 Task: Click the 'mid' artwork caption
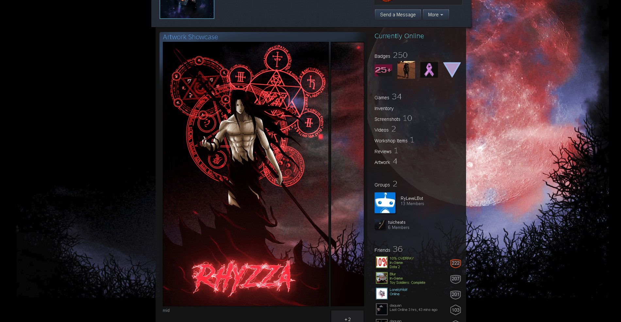[x=166, y=311]
